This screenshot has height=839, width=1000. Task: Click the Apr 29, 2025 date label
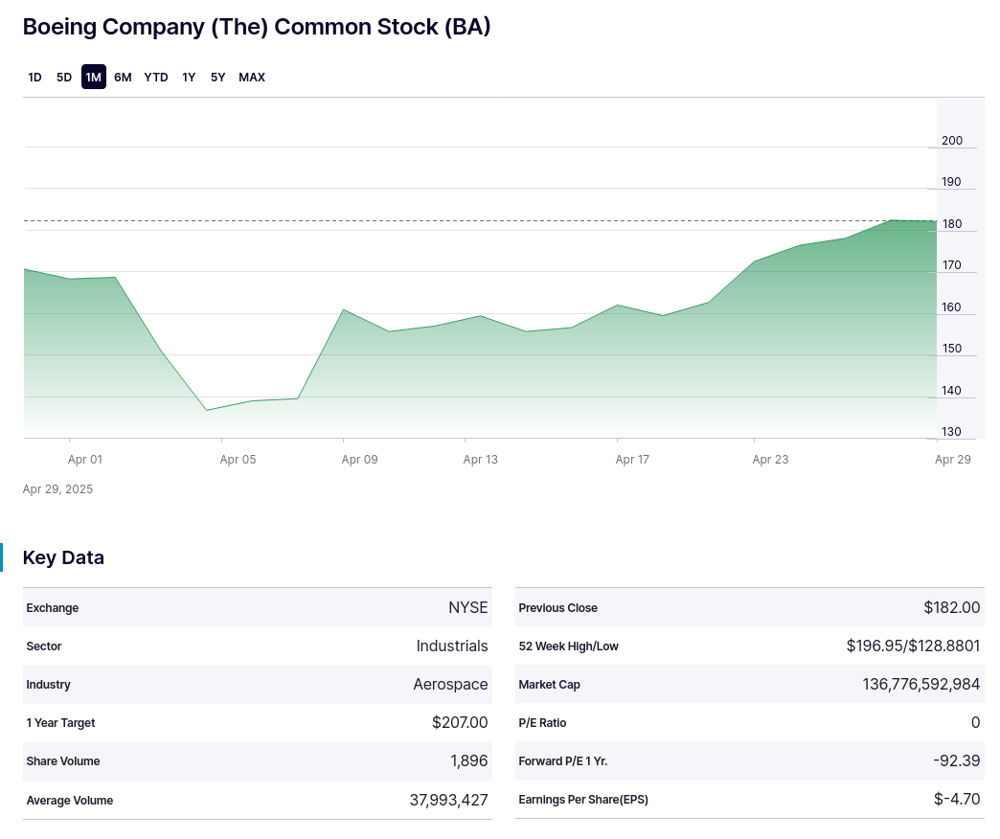point(57,489)
